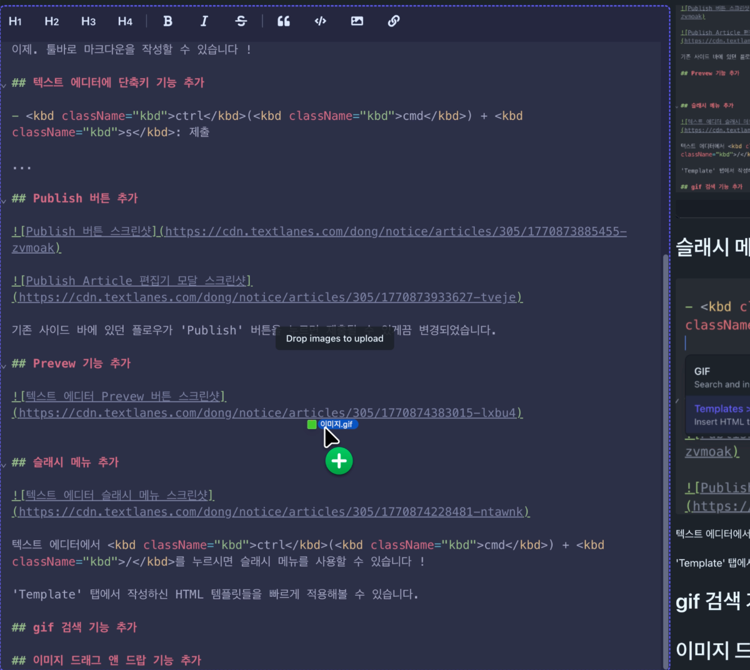Viewport: 750px width, 670px height.
Task: Select the GIF slash menu option
Action: tap(719, 377)
